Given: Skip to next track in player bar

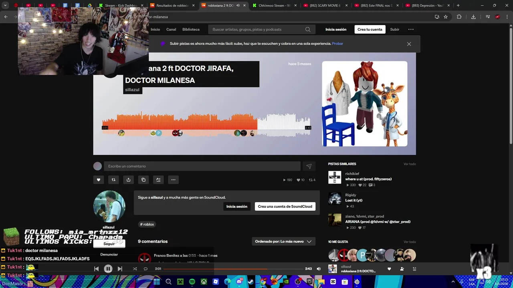Looking at the screenshot, I should (x=120, y=269).
